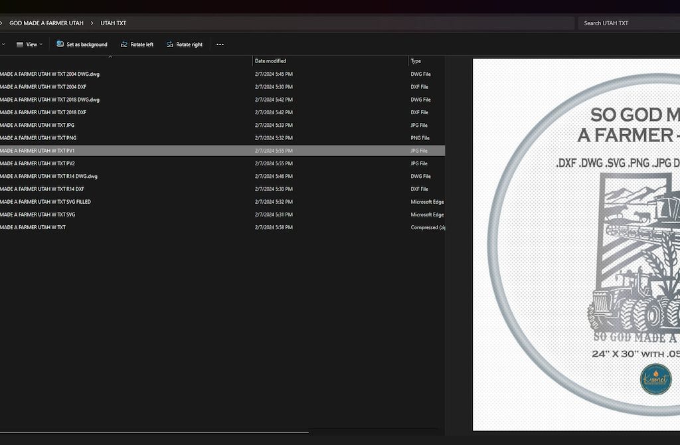Click the Rotate right icon
Image resolution: width=680 pixels, height=445 pixels.
(170, 44)
